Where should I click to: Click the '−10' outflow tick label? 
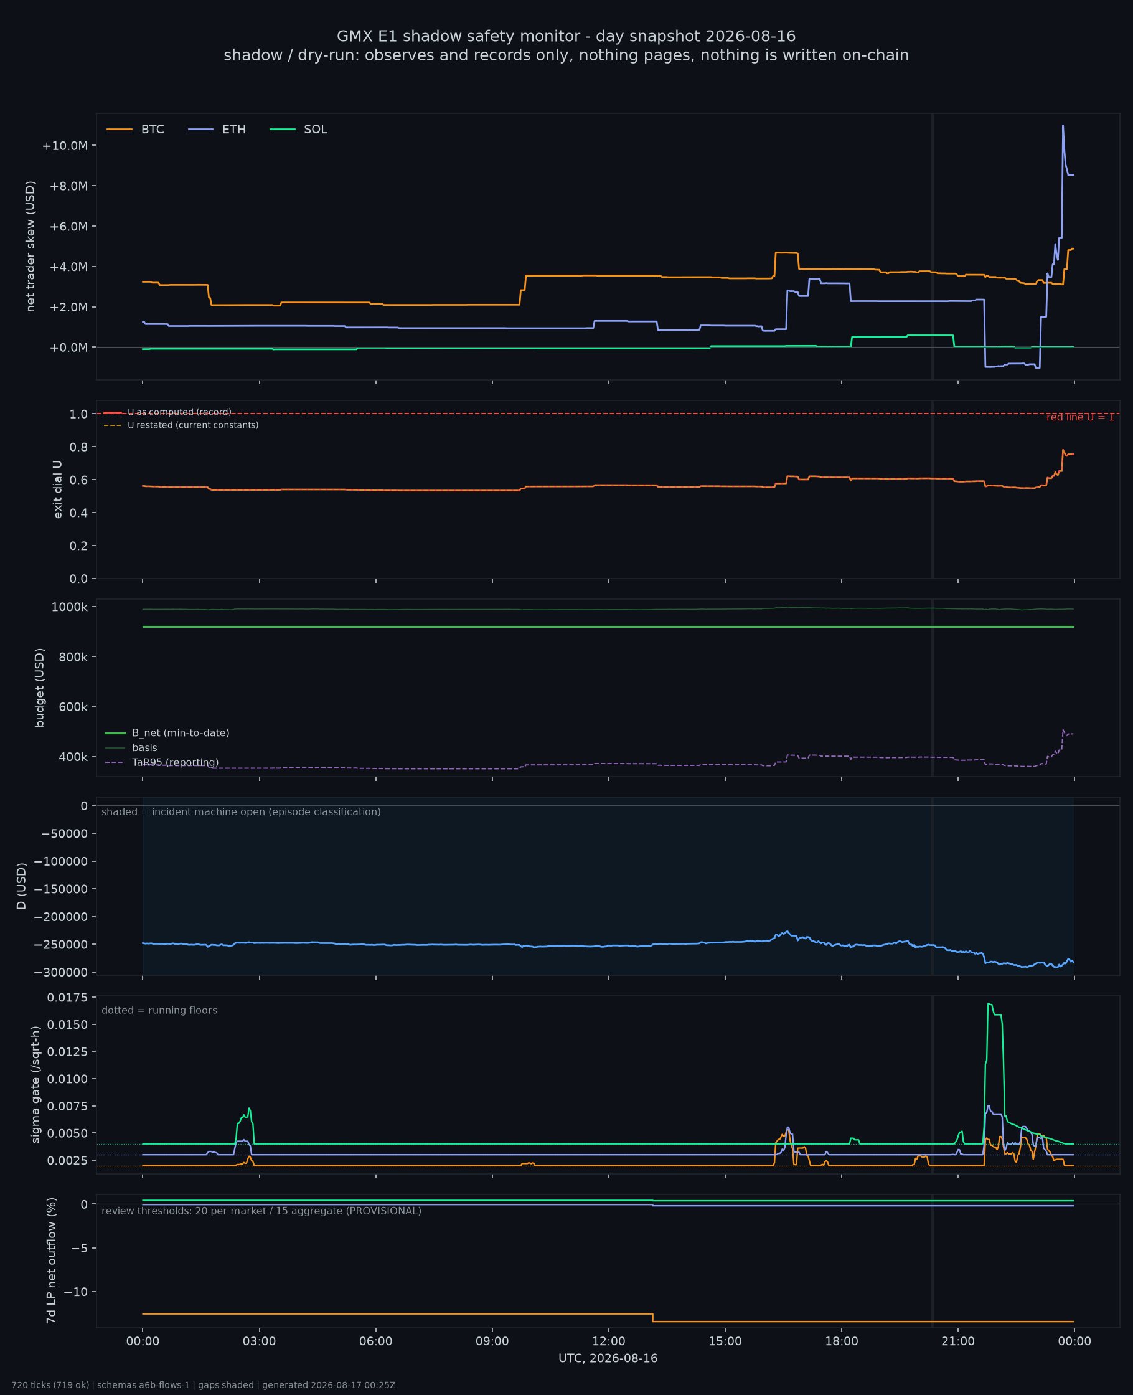76,1292
